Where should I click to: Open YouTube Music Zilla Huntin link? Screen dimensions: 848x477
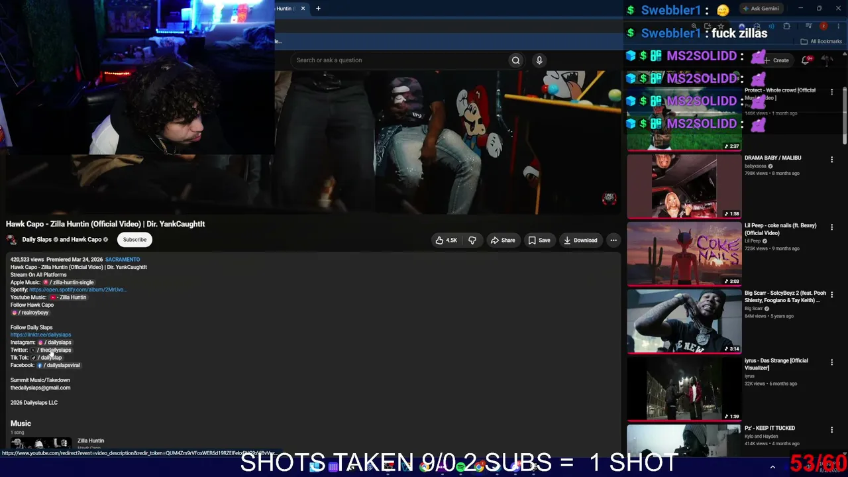click(69, 297)
